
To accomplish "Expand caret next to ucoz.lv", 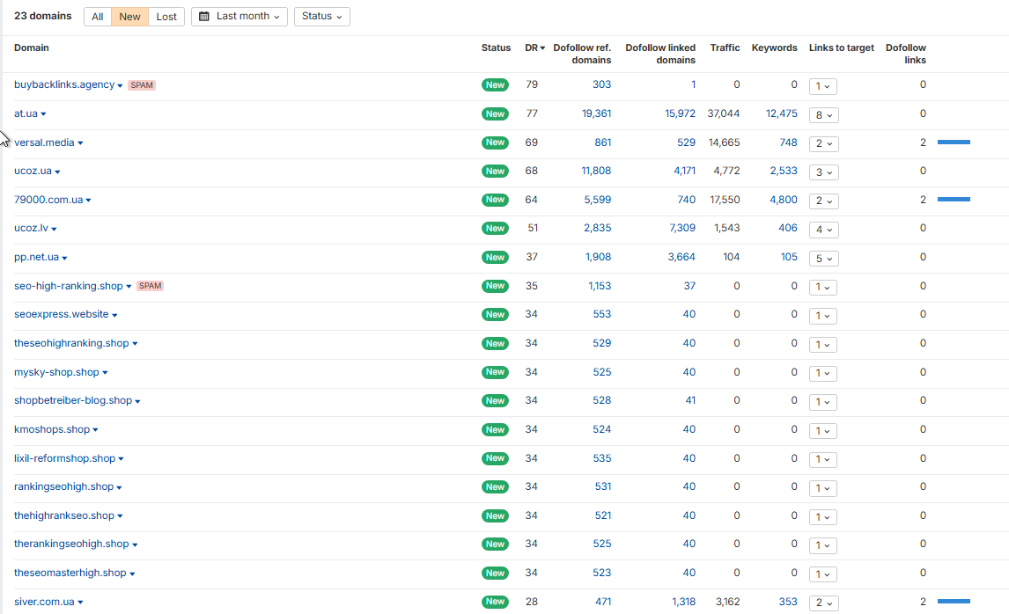I will (x=54, y=229).
